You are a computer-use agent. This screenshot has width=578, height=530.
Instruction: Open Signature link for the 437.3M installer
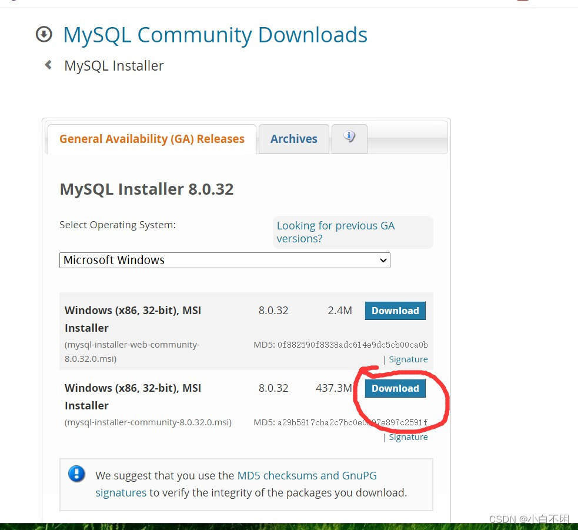point(408,437)
